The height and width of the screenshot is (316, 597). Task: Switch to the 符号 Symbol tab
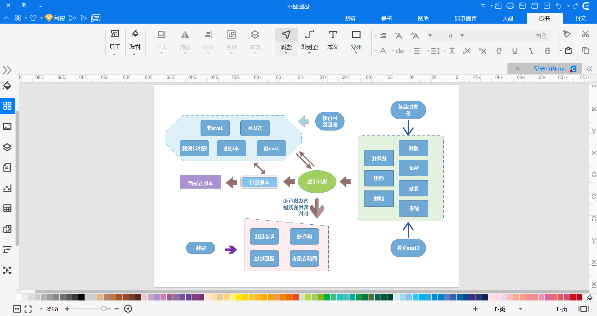pyautogui.click(x=387, y=18)
